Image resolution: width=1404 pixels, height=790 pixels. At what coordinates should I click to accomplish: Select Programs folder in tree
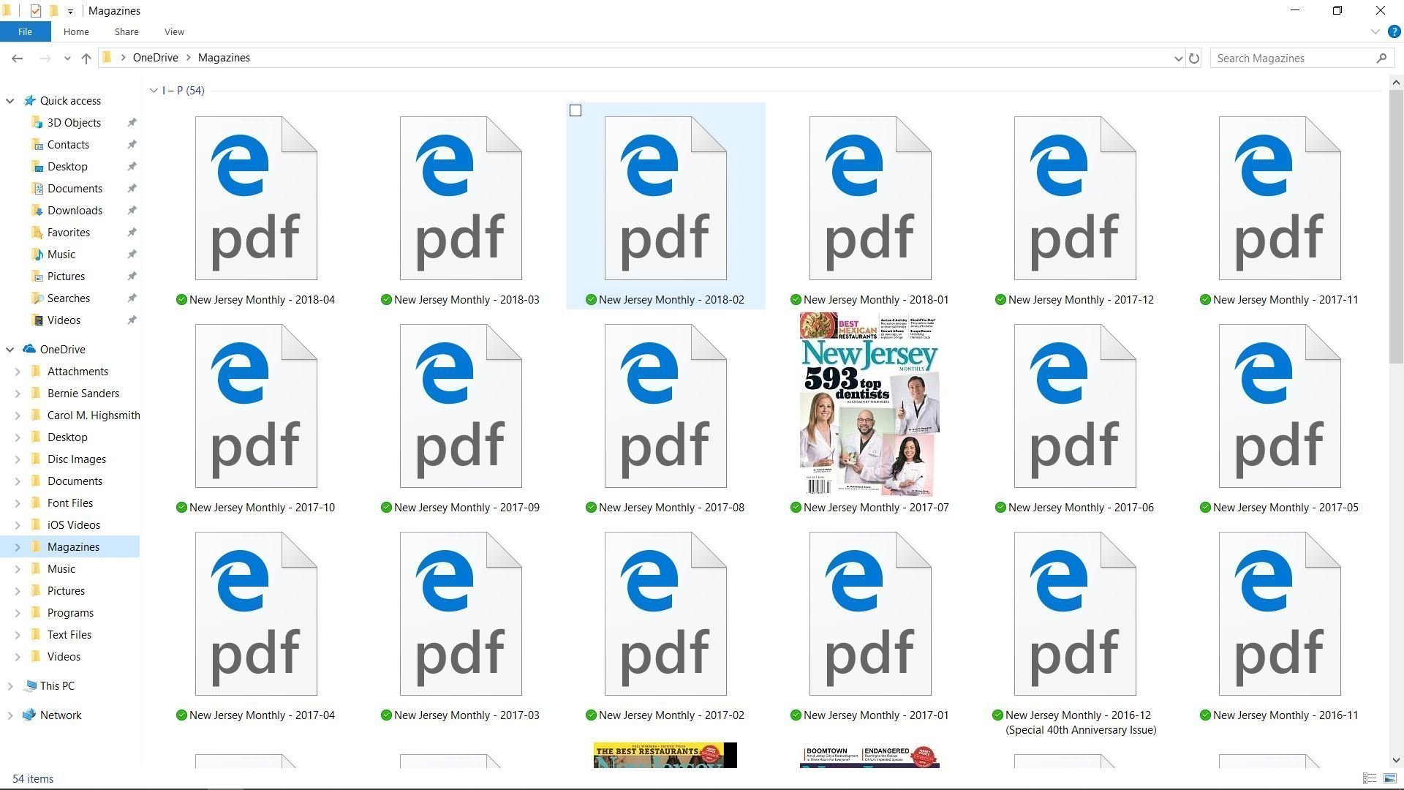click(x=70, y=613)
